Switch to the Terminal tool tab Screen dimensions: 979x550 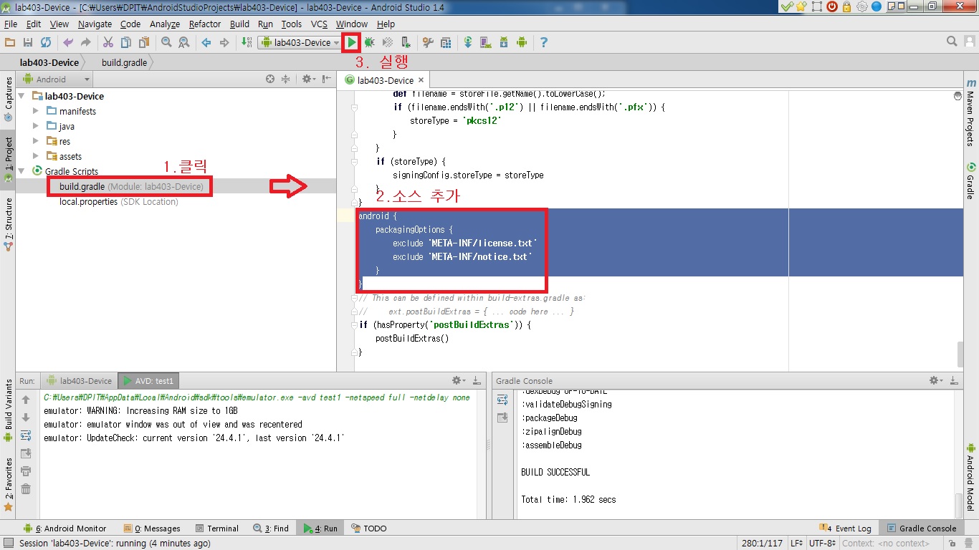[216, 529]
